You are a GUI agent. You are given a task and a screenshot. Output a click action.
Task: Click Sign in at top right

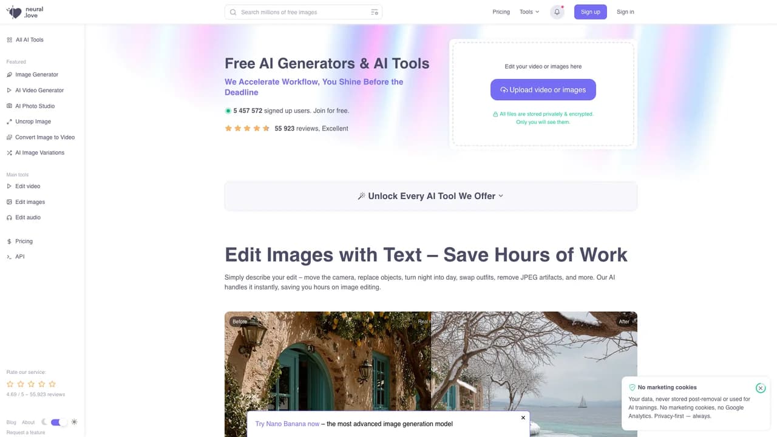(x=625, y=12)
